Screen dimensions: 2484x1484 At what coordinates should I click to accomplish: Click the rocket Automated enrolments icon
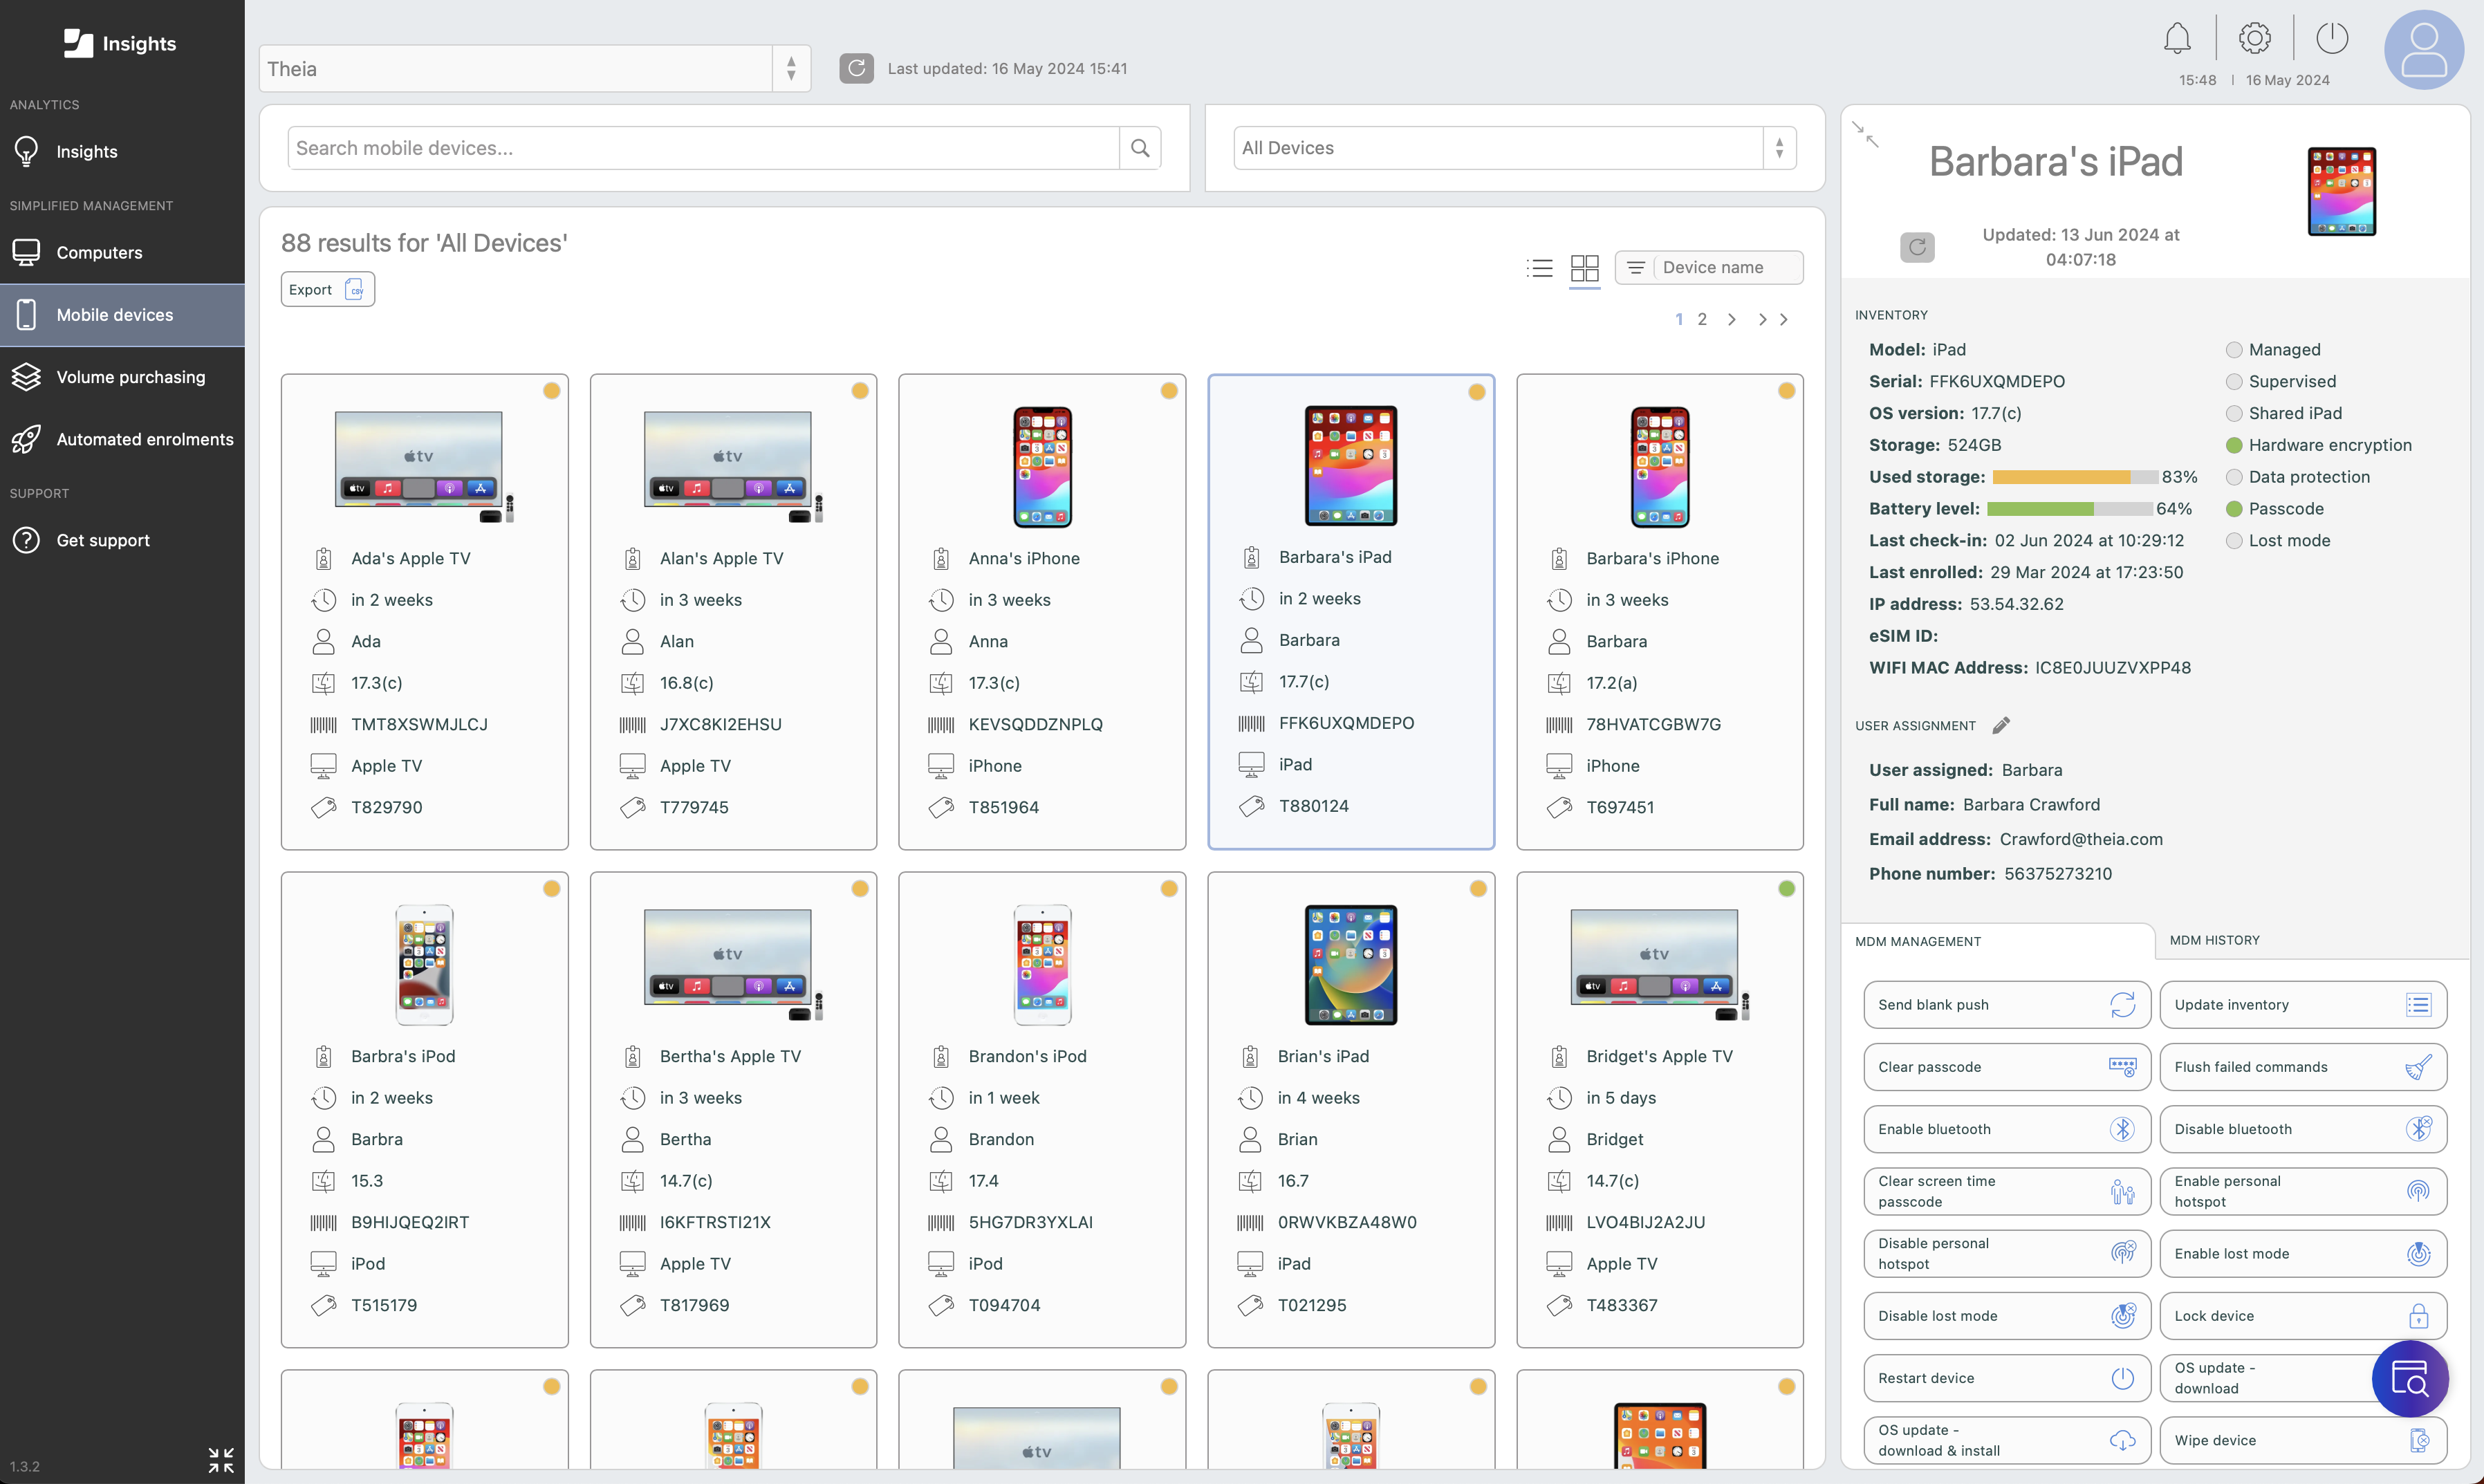[26, 439]
